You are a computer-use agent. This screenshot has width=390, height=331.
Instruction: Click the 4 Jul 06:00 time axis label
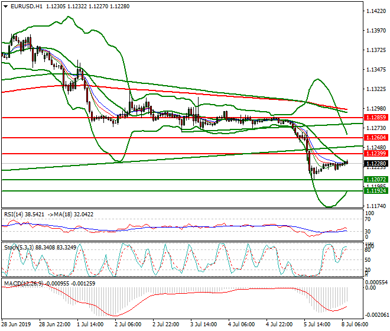[242, 324]
